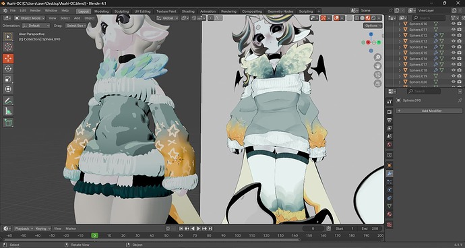Click the End frame field 250
This screenshot has width=465, height=248.
[x=371, y=228]
